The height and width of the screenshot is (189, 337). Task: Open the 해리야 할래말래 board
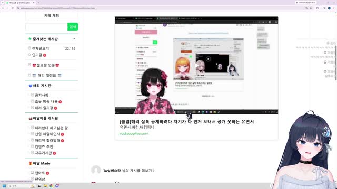[x=47, y=140]
